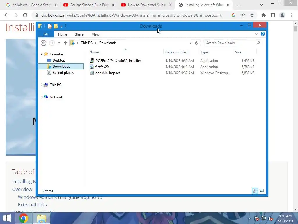
Task: Click the Explorer forward navigation arrow
Action: coord(52,43)
